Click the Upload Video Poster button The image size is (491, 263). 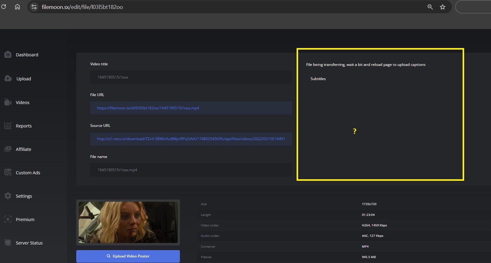click(x=128, y=256)
